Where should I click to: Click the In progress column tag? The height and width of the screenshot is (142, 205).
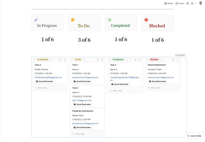pyautogui.click(x=43, y=59)
